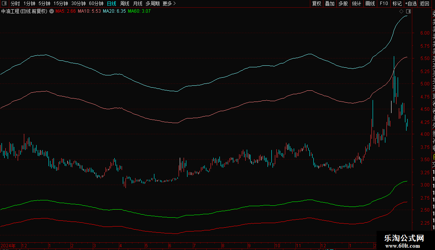The height and width of the screenshot is (250, 435).
Task: Switch to the 周线 weekly chart
Action: point(125,3)
